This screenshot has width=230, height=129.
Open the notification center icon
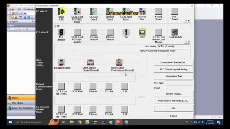pos(218,122)
